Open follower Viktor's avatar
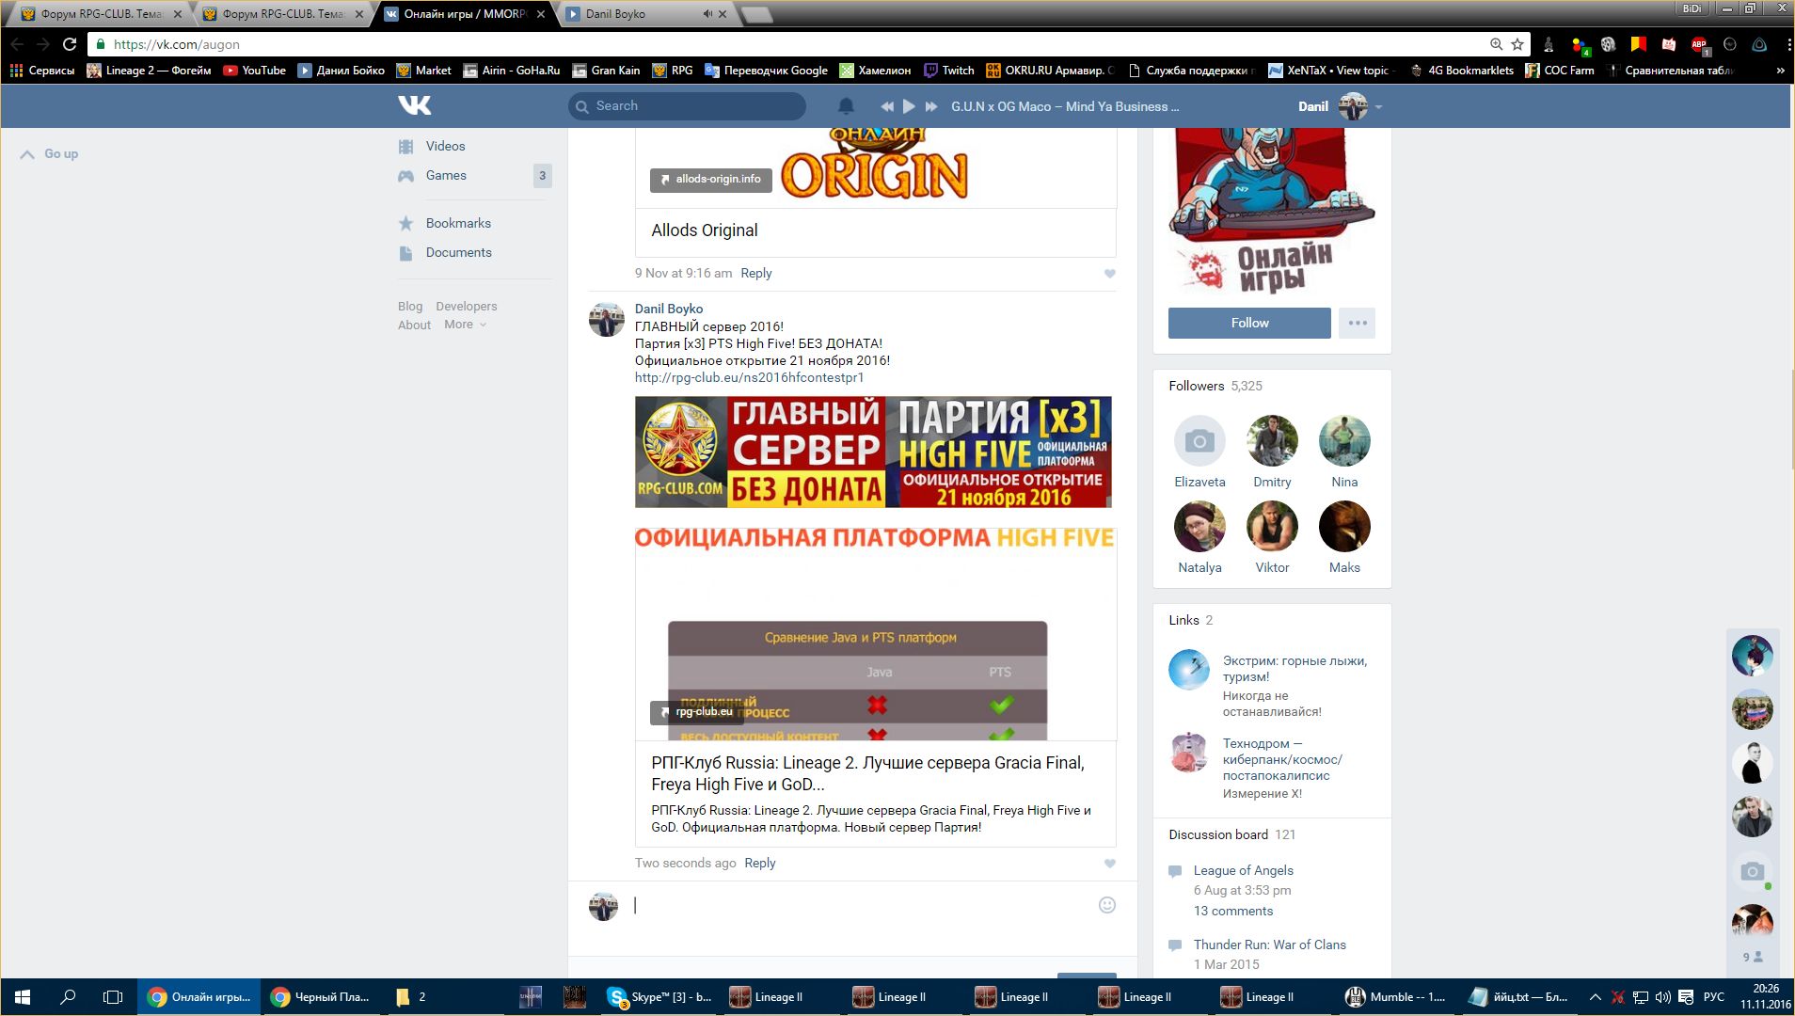Image resolution: width=1795 pixels, height=1016 pixels. pos(1272,526)
